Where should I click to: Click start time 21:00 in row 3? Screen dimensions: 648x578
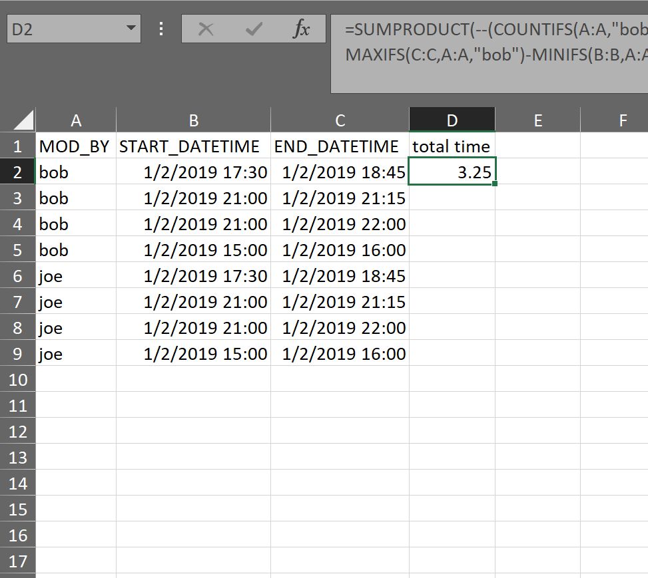(x=193, y=198)
